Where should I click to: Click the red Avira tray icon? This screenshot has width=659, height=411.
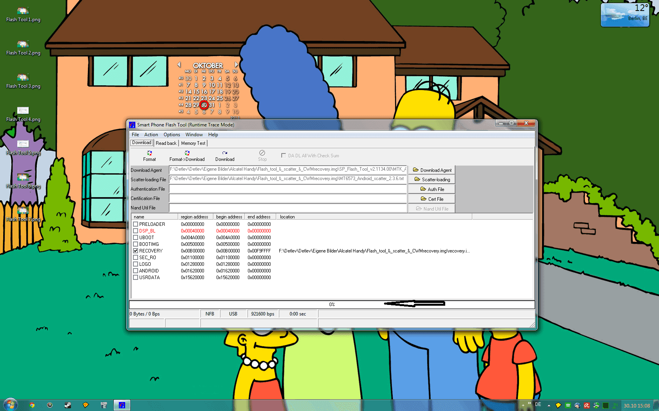(586, 406)
